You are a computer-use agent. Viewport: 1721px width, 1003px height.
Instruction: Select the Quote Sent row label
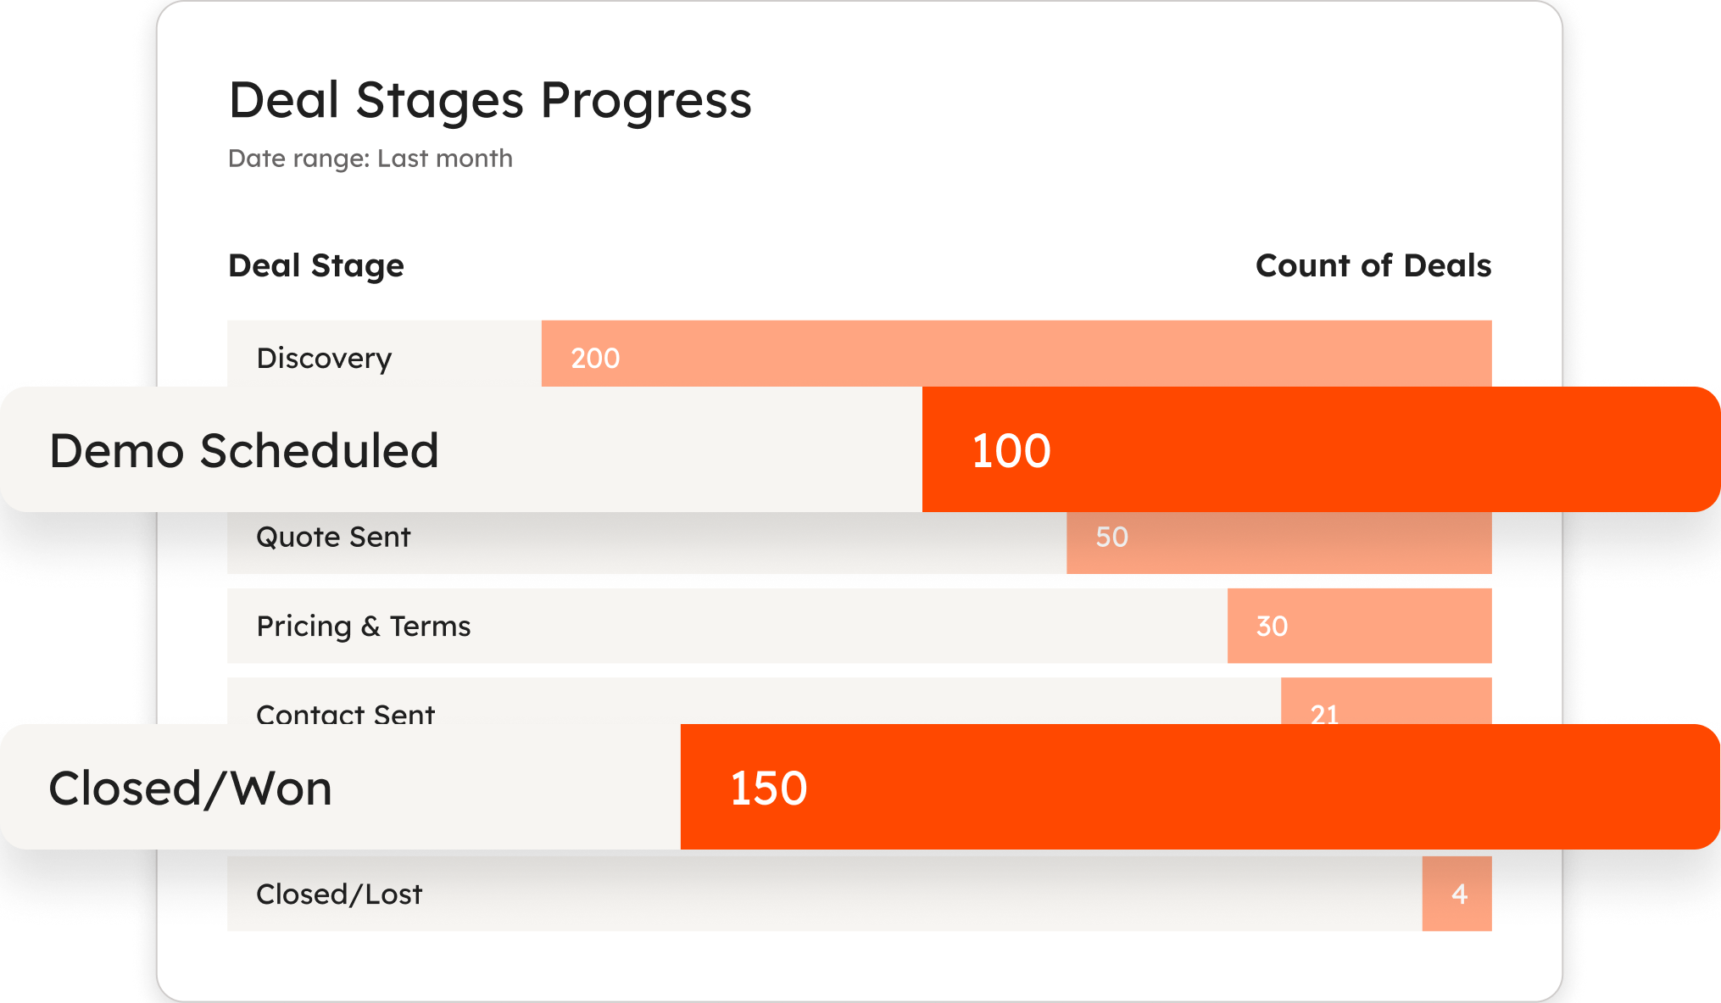pos(333,537)
